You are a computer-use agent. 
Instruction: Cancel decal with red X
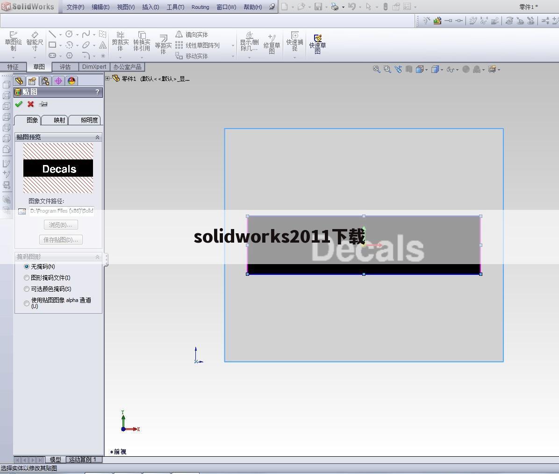click(31, 104)
